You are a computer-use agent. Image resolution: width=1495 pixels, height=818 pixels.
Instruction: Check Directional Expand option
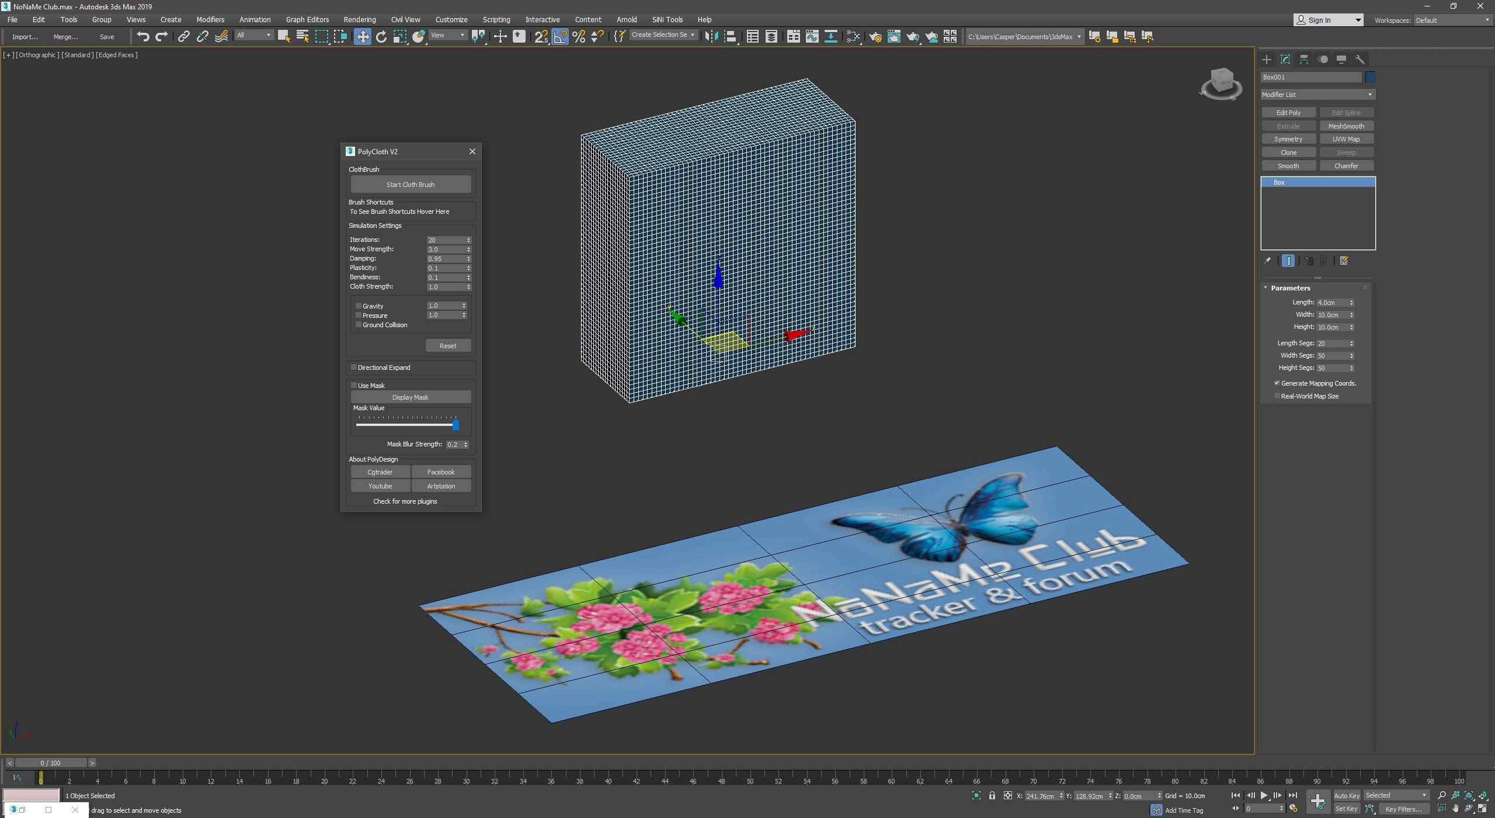click(354, 367)
